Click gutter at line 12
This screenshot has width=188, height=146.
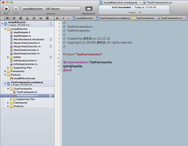[58, 66]
